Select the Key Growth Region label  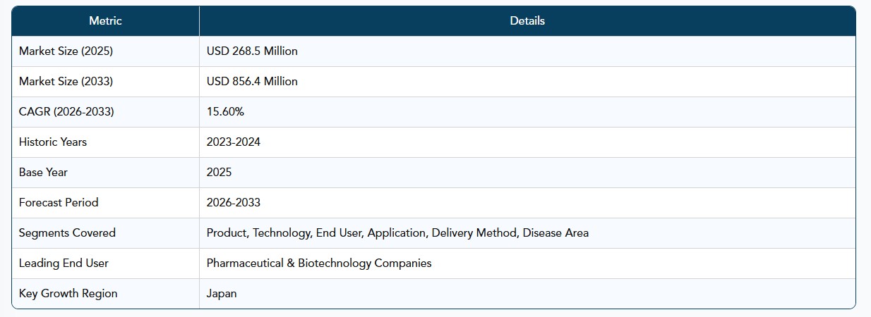pyautogui.click(x=68, y=294)
